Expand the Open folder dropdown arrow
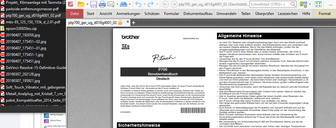 [x=87, y=4]
